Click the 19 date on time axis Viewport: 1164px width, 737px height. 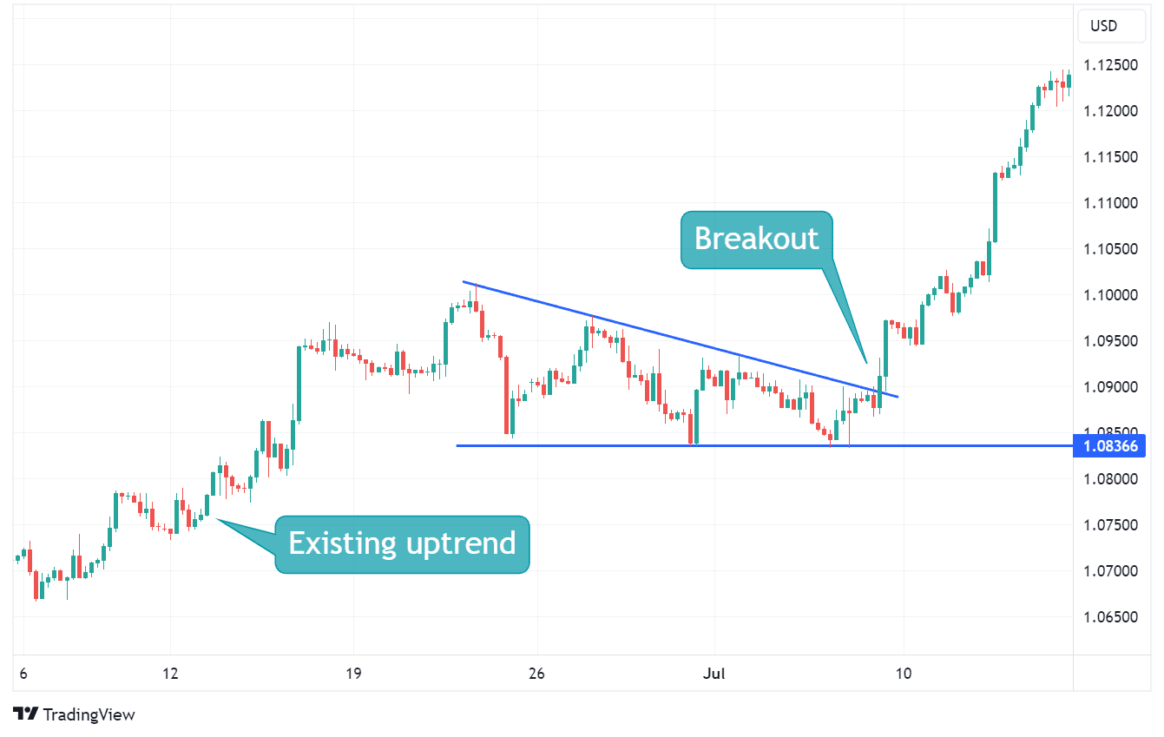pos(352,674)
